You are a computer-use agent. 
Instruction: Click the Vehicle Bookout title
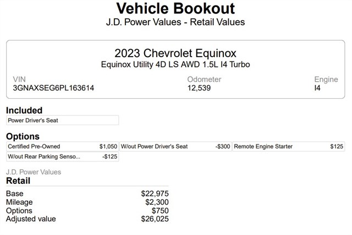pyautogui.click(x=175, y=9)
